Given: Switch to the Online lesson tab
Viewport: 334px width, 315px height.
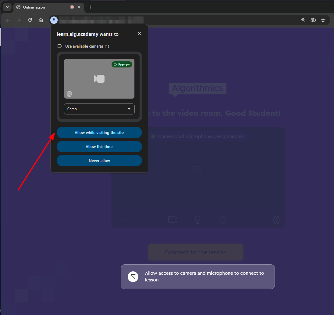Looking at the screenshot, I should click(x=43, y=7).
